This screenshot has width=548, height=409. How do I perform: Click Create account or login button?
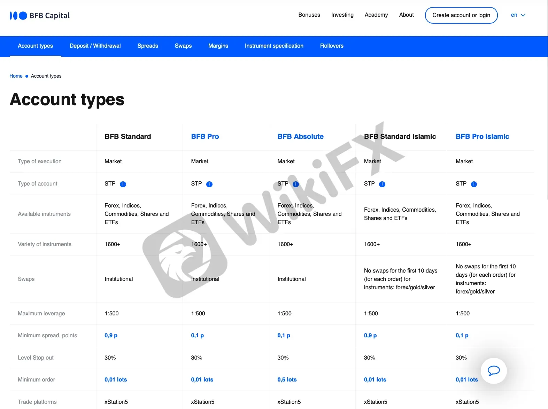[461, 15]
